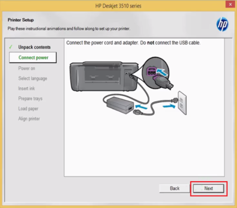Open the Select language step
Viewport: 237px width, 208px height.
tap(33, 78)
